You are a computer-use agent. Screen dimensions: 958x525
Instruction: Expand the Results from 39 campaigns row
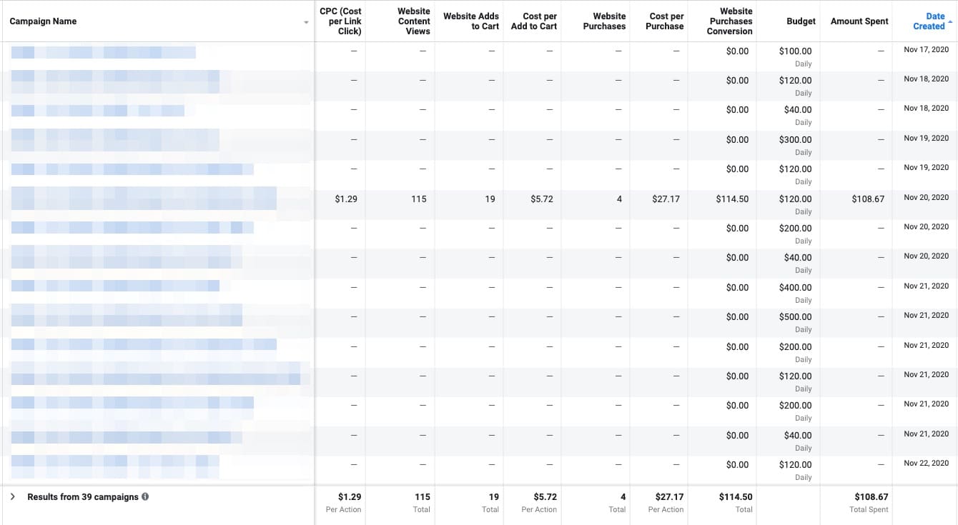[x=13, y=496]
